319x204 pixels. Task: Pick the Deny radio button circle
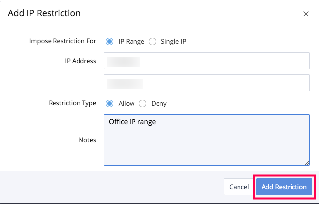point(143,103)
